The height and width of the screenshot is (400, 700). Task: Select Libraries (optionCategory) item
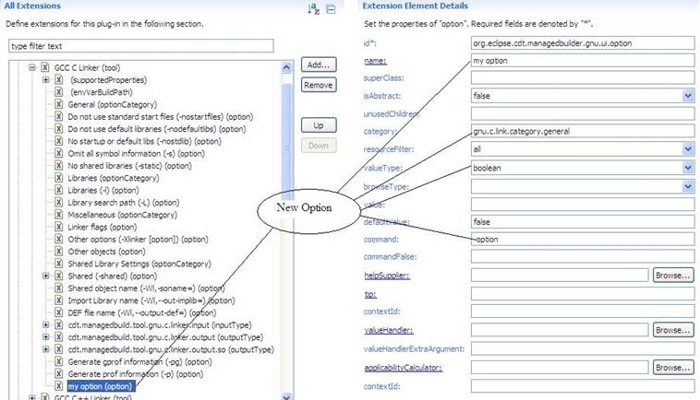(114, 178)
